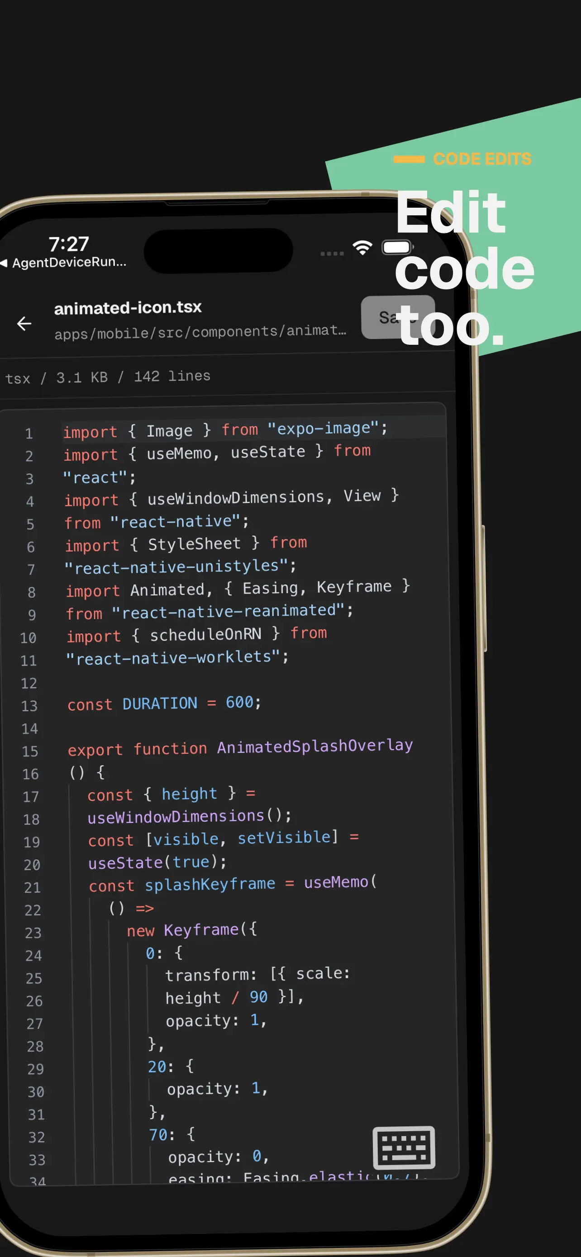The image size is (581, 1257).
Task: Tap the const { height } = line
Action: tap(171, 794)
